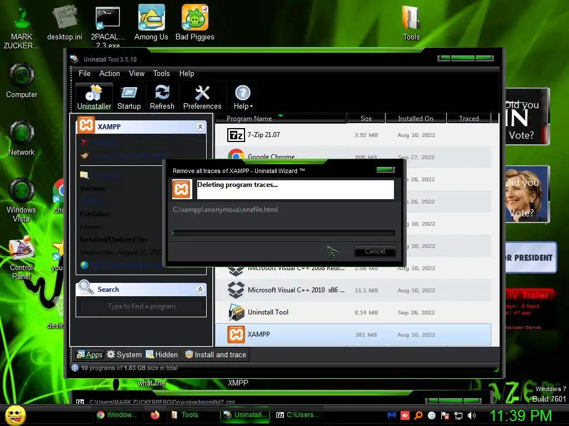The height and width of the screenshot is (426, 569).
Task: Sort by the Installed On column header
Action: coord(416,119)
